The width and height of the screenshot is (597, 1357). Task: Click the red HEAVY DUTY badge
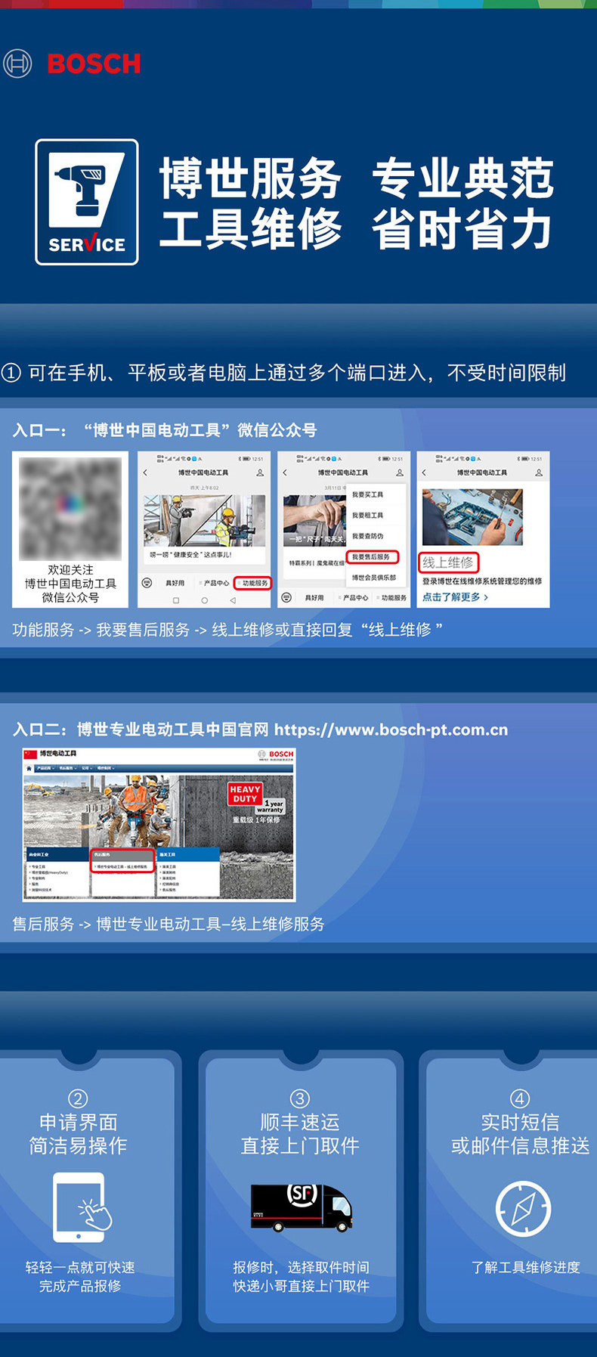tap(245, 794)
